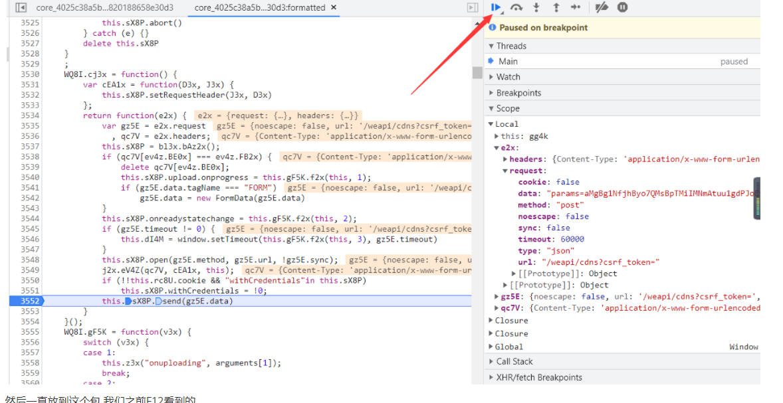Toggle pause on exceptions
The width and height of the screenshot is (783, 403).
(622, 7)
